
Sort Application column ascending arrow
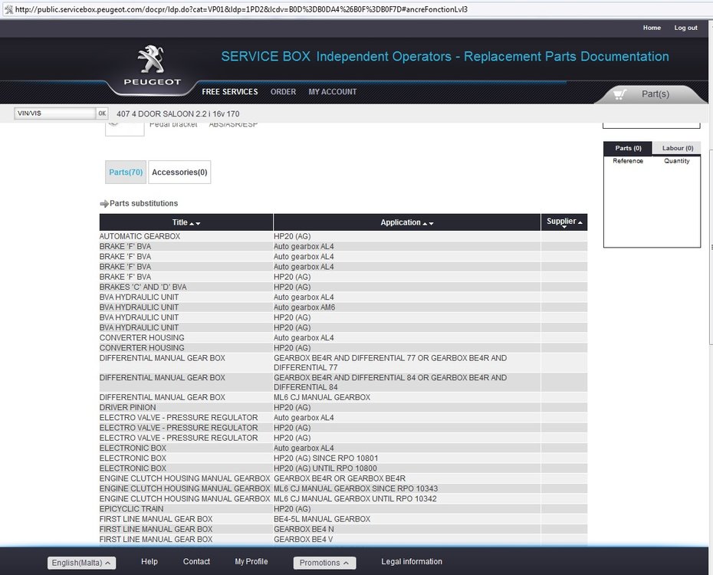[x=426, y=224]
